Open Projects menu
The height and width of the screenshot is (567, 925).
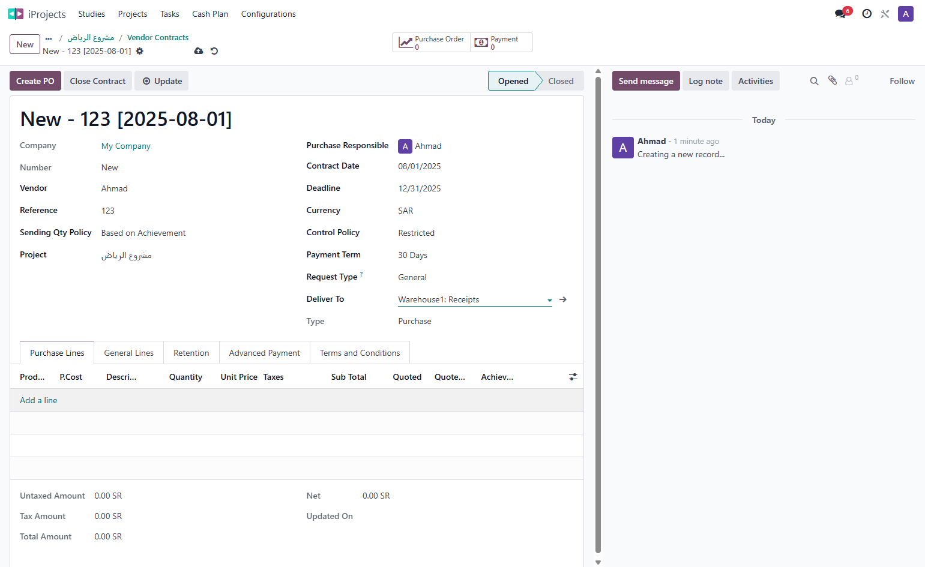pos(133,14)
